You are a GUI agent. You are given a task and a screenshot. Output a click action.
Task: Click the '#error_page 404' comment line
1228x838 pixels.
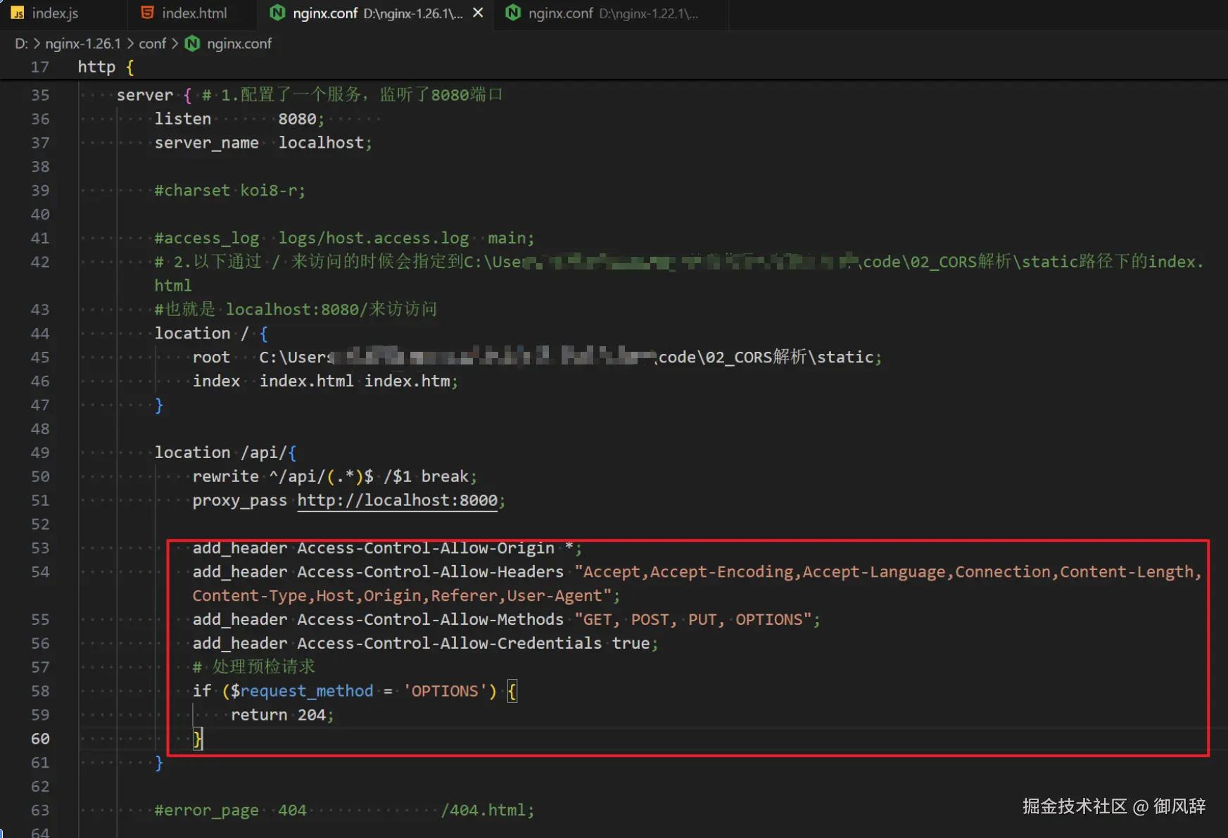345,811
